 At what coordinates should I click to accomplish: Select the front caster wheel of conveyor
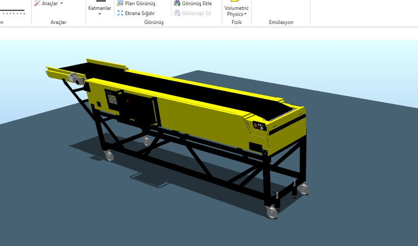(272, 212)
